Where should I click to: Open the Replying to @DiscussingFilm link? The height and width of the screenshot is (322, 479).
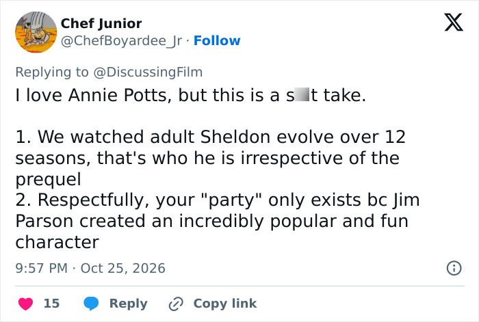(109, 72)
